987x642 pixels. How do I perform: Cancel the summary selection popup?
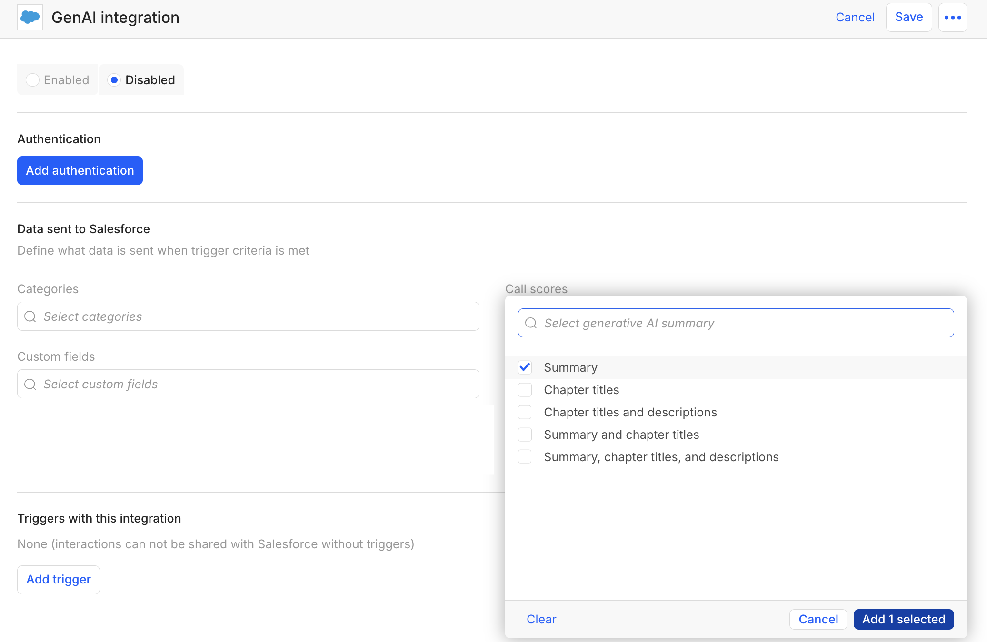[x=818, y=619]
